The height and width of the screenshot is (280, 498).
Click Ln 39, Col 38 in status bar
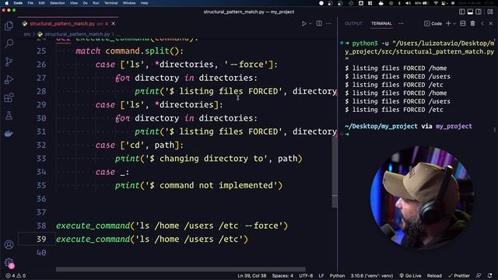pyautogui.click(x=252, y=275)
